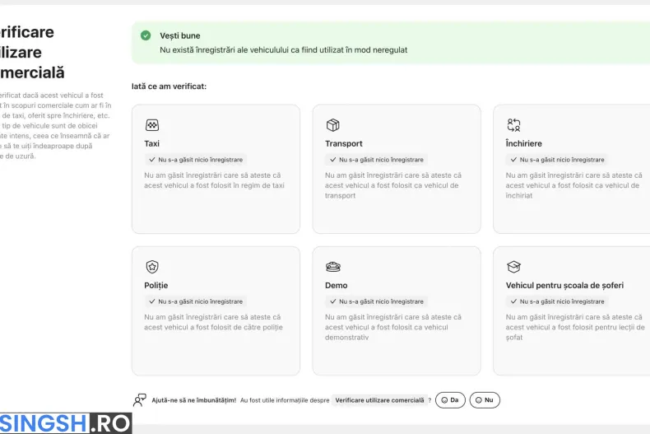Open the Transport card title

point(344,143)
